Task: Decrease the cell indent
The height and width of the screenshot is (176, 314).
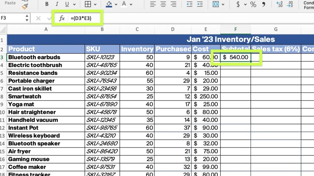Action: pos(189,4)
